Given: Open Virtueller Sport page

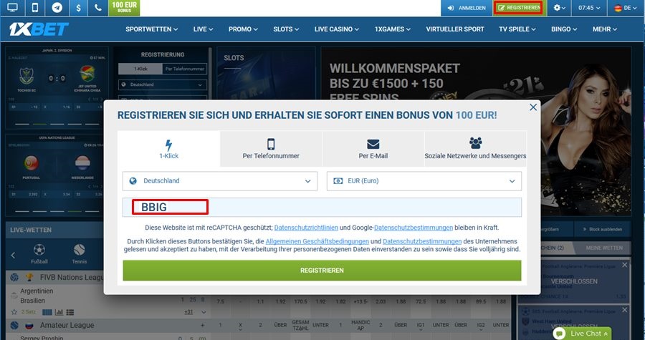Looking at the screenshot, I should coord(455,29).
